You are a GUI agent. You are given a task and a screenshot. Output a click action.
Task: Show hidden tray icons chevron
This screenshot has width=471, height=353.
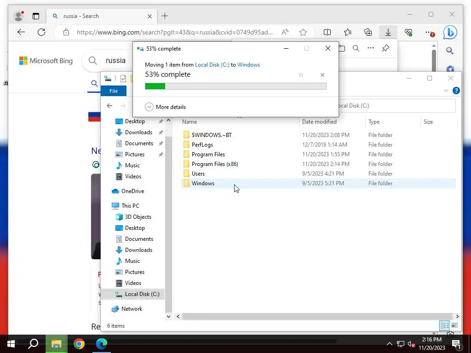(389, 344)
